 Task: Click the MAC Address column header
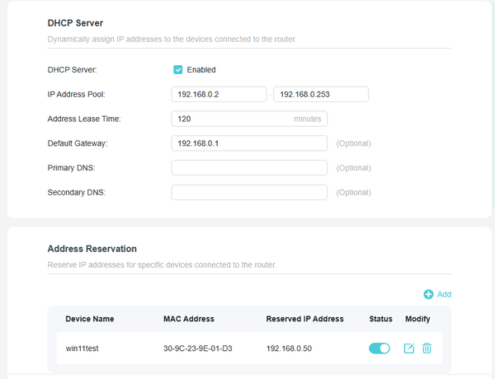pyautogui.click(x=189, y=319)
